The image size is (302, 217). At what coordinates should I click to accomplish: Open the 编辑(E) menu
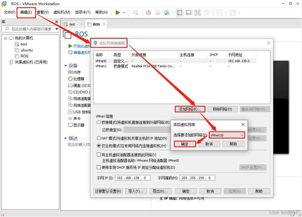coord(26,12)
